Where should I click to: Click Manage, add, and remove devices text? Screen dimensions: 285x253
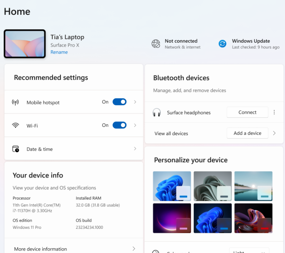tap(189, 90)
